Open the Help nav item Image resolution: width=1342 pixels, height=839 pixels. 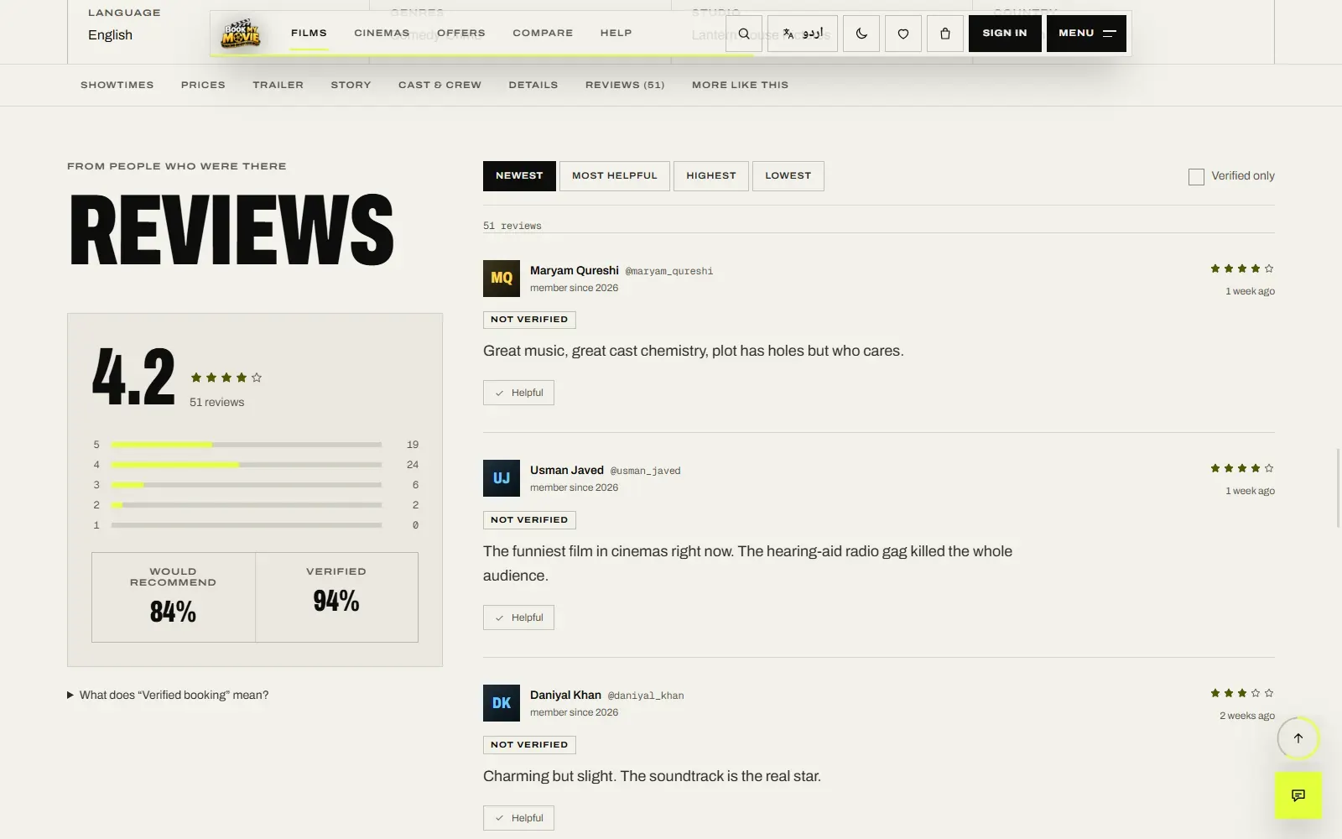[616, 33]
